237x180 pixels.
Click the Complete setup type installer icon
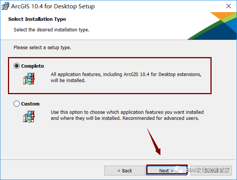pyautogui.click(x=29, y=79)
